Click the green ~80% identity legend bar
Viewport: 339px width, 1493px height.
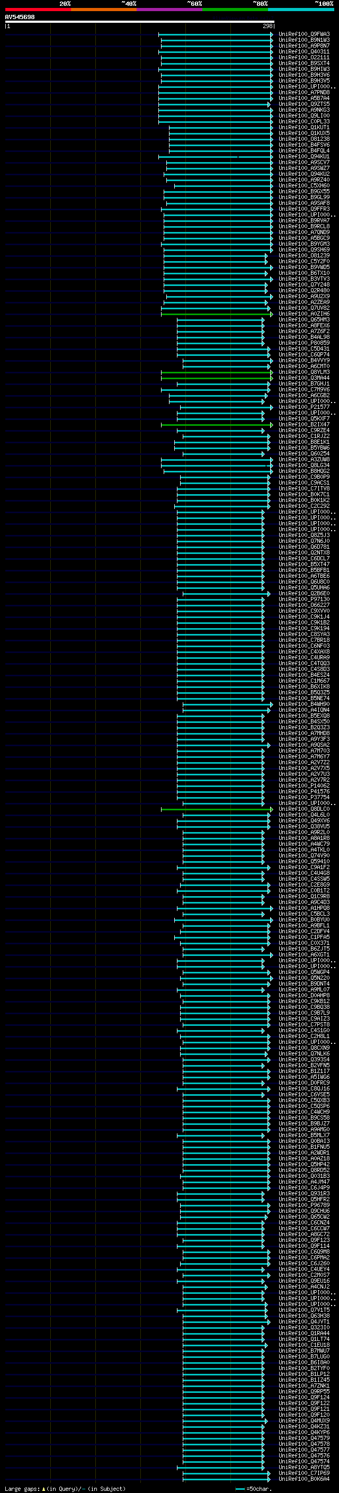(235, 10)
